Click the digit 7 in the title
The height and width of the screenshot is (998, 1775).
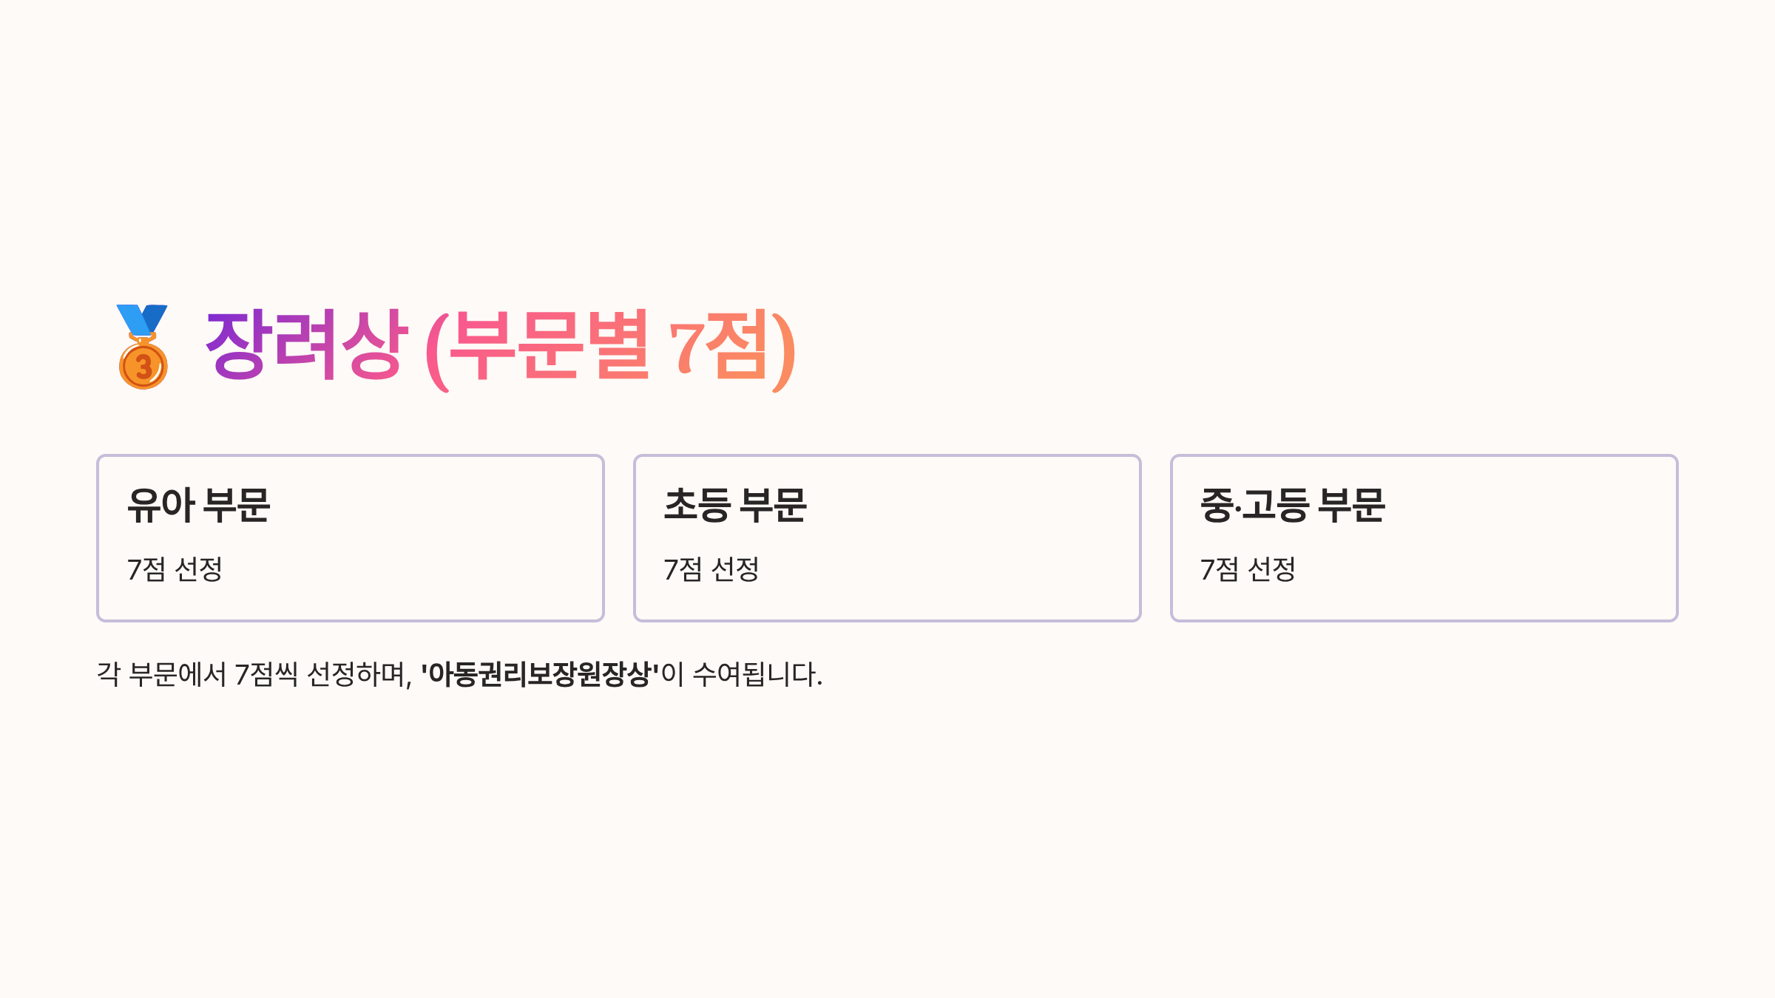(687, 346)
